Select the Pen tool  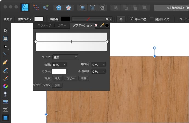[x=5, y=62]
